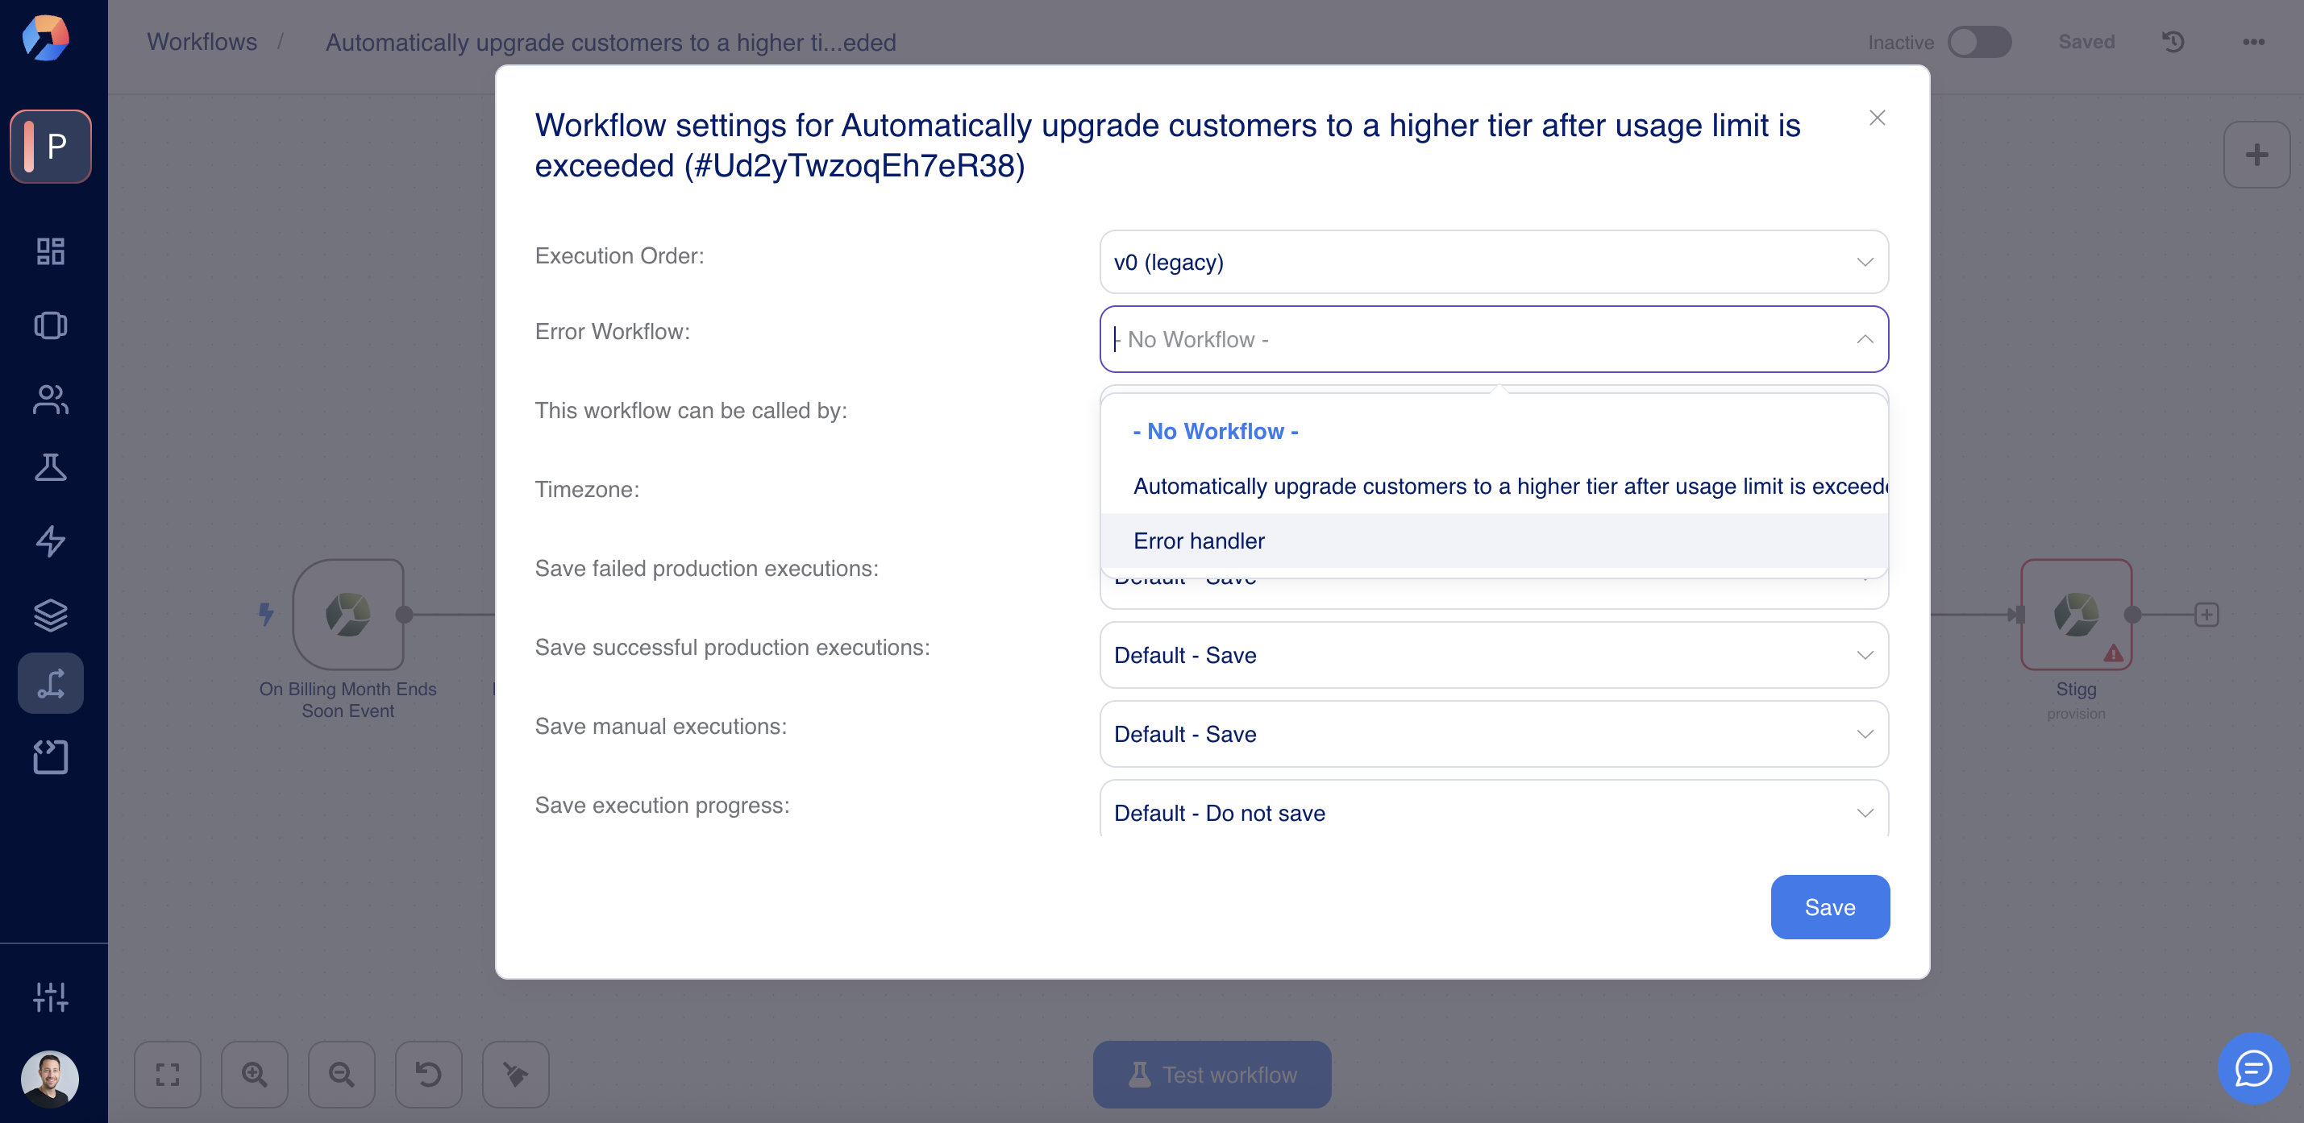Open the lightning bolt events icon in sidebar

pyautogui.click(x=51, y=541)
